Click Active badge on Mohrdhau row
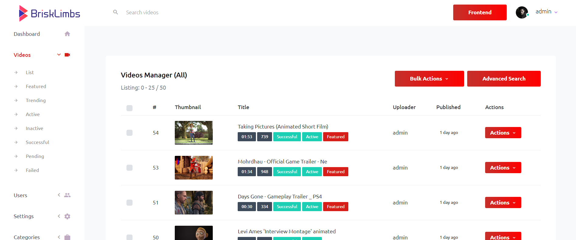576x240 pixels. tap(312, 172)
